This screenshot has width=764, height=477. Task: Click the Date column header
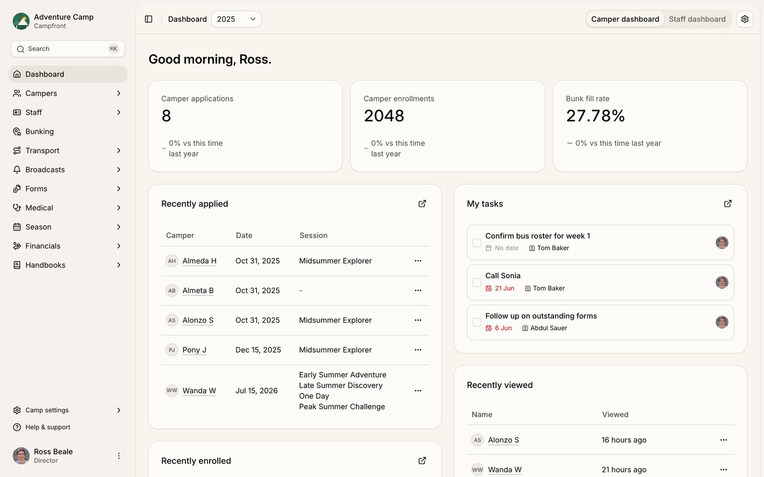[x=244, y=236]
